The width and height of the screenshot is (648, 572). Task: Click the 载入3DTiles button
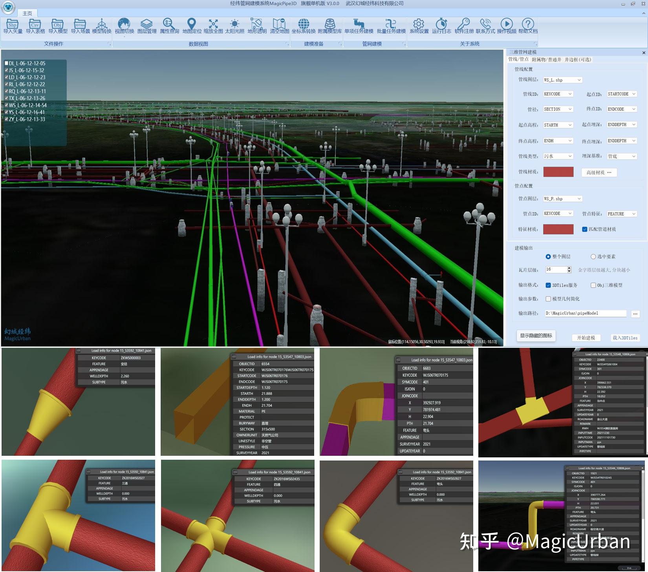[x=625, y=338]
